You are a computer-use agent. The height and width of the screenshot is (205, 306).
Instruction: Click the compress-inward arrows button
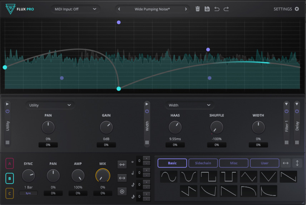click(122, 165)
